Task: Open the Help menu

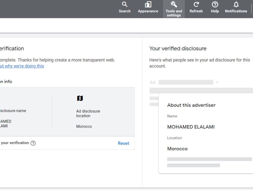Action: (x=215, y=7)
